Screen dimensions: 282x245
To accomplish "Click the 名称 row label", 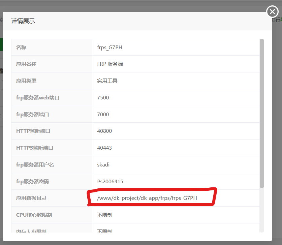I will 21,47.
